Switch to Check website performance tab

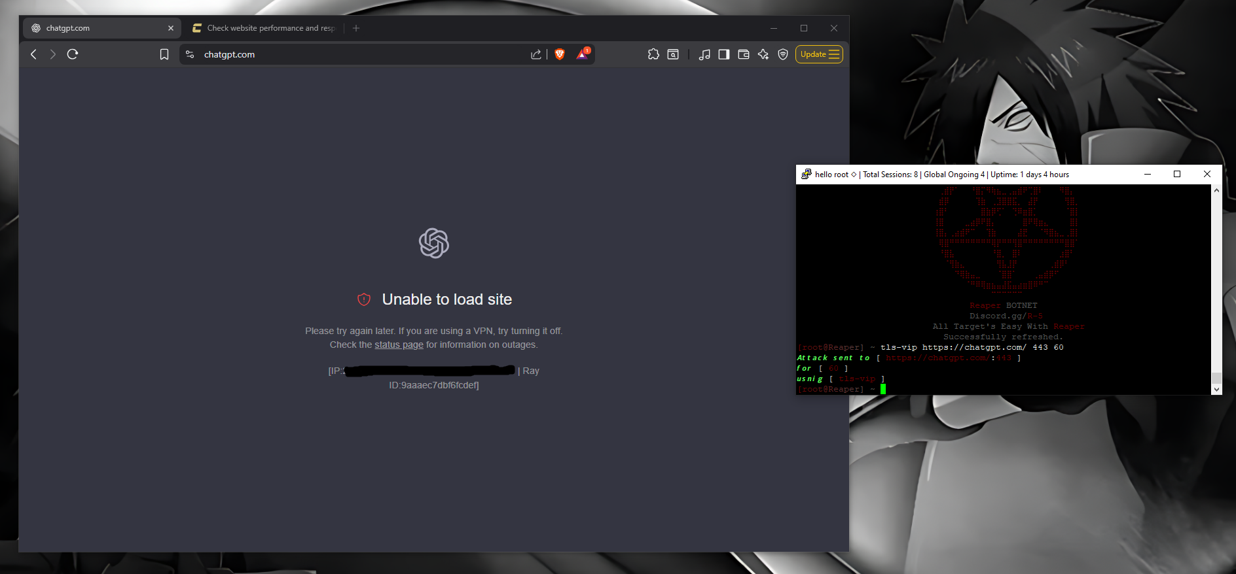tap(264, 28)
